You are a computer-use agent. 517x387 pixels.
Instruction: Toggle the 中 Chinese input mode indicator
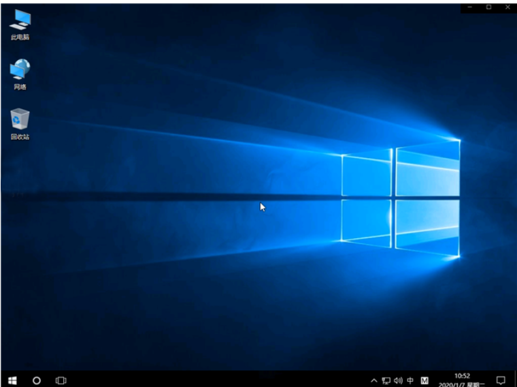coord(410,380)
